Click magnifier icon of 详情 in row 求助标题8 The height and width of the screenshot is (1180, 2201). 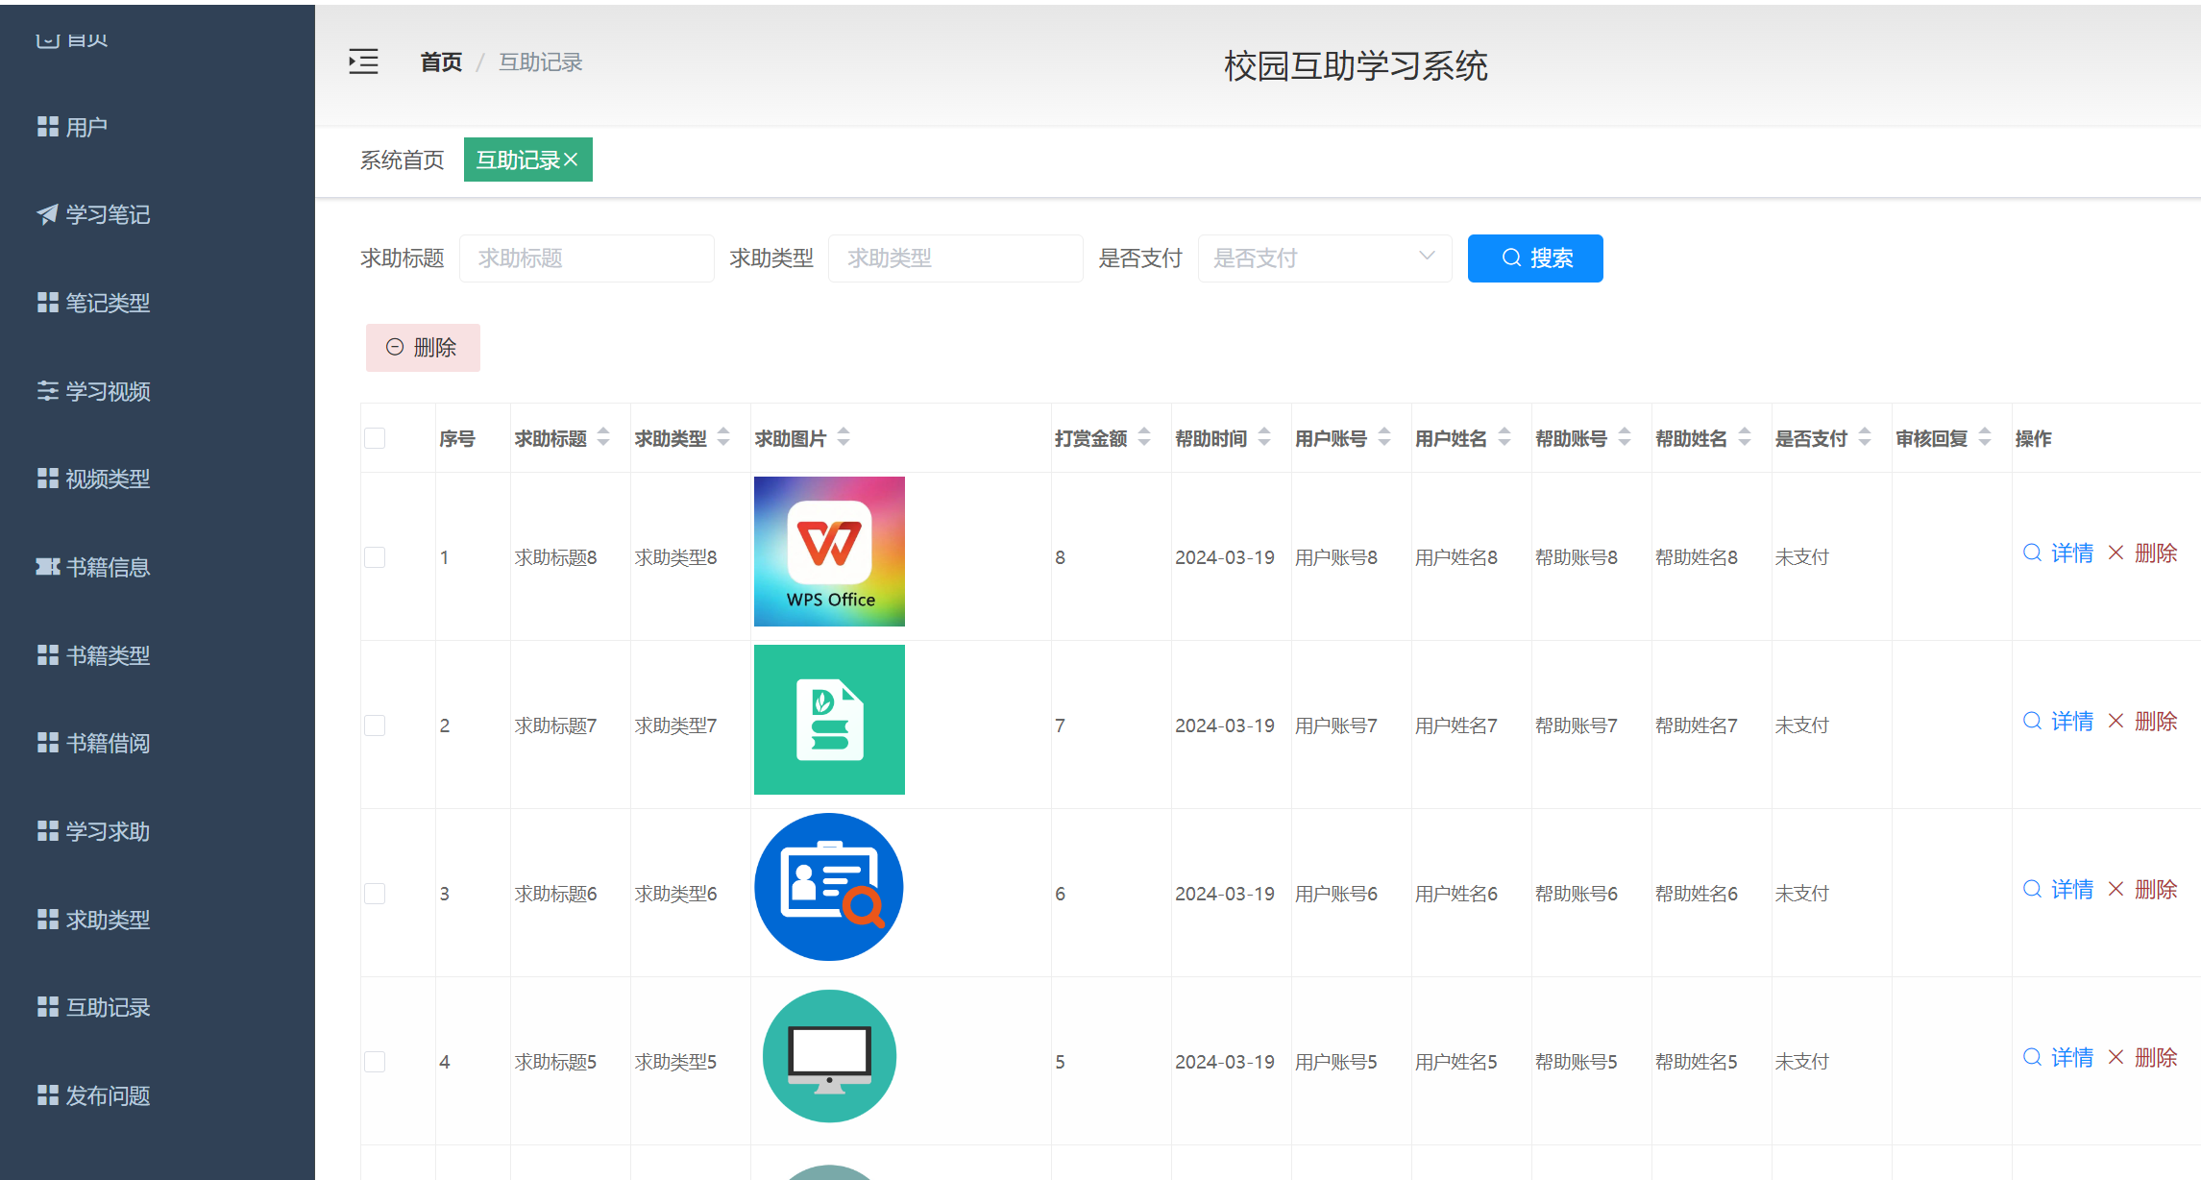(x=2032, y=553)
